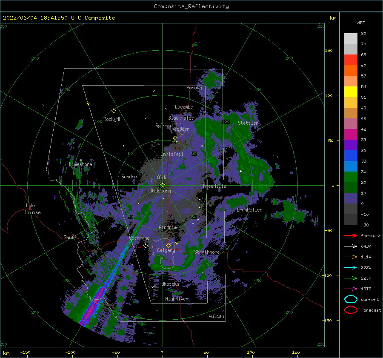Screen dimensions: 383x358
Task: Click the orange 111V arrow in the legend
Action: [351, 257]
